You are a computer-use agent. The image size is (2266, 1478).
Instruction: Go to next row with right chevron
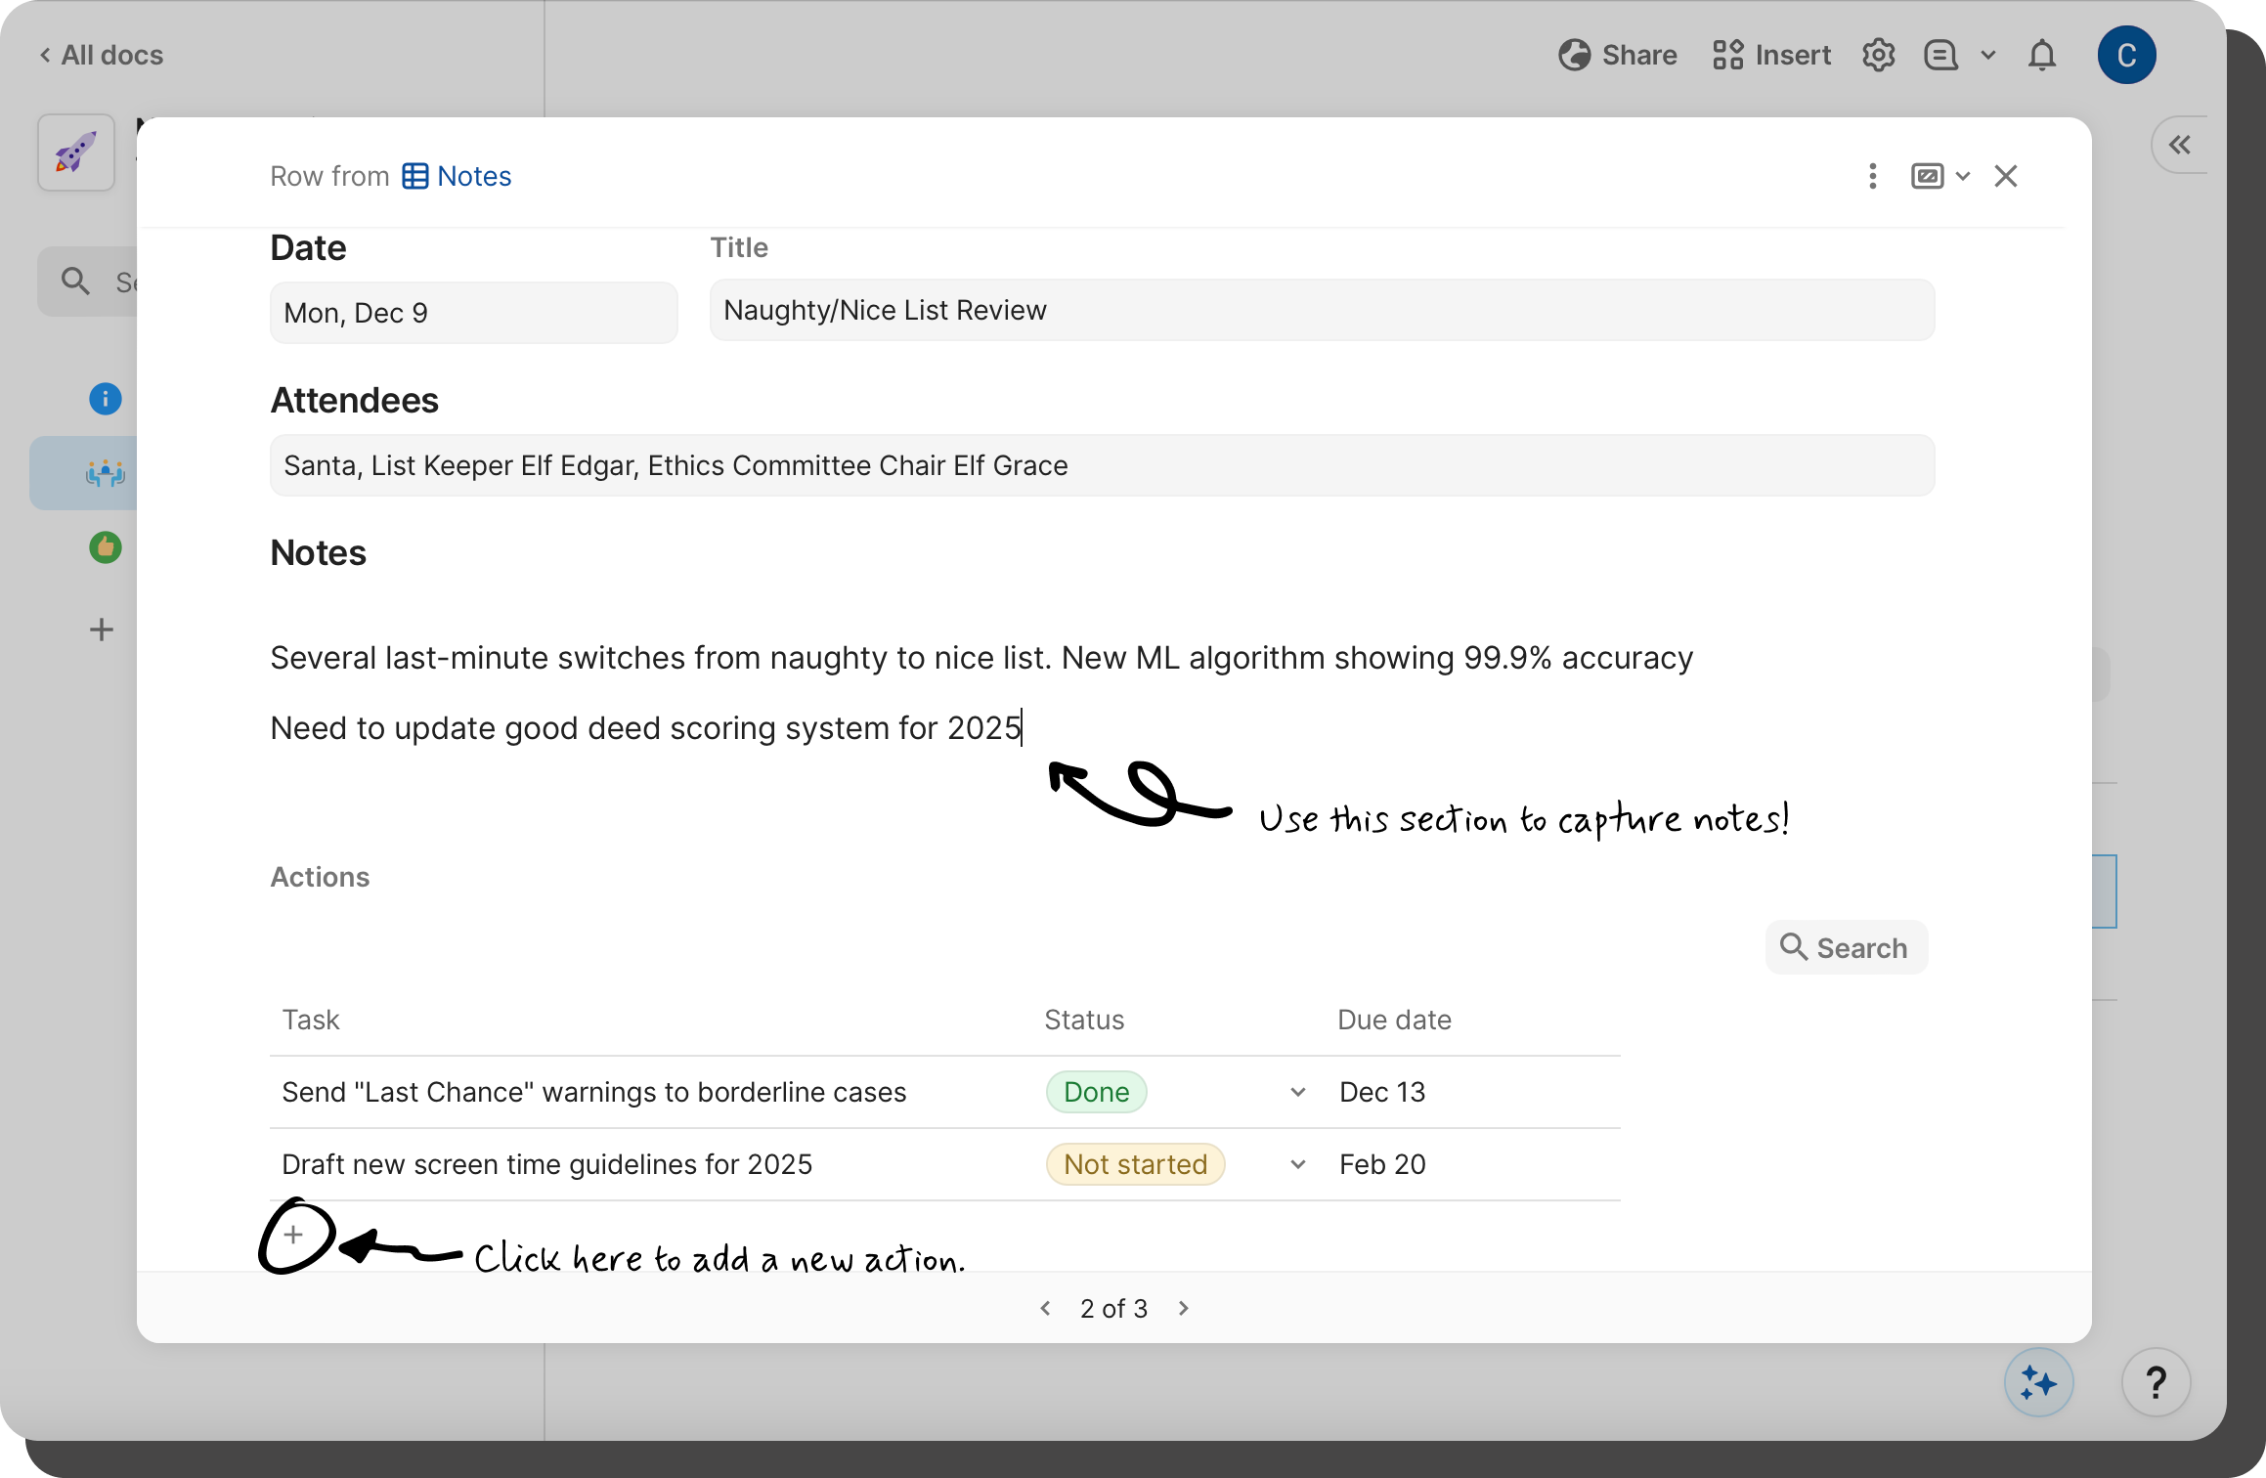(x=1183, y=1308)
